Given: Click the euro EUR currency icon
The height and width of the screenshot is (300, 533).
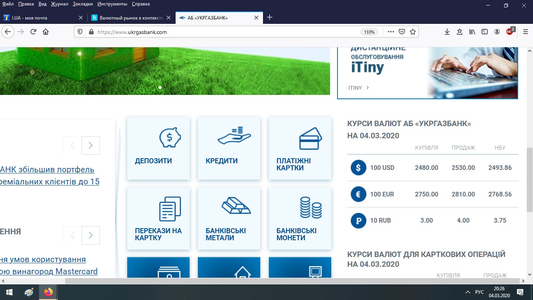Looking at the screenshot, I should tap(359, 194).
